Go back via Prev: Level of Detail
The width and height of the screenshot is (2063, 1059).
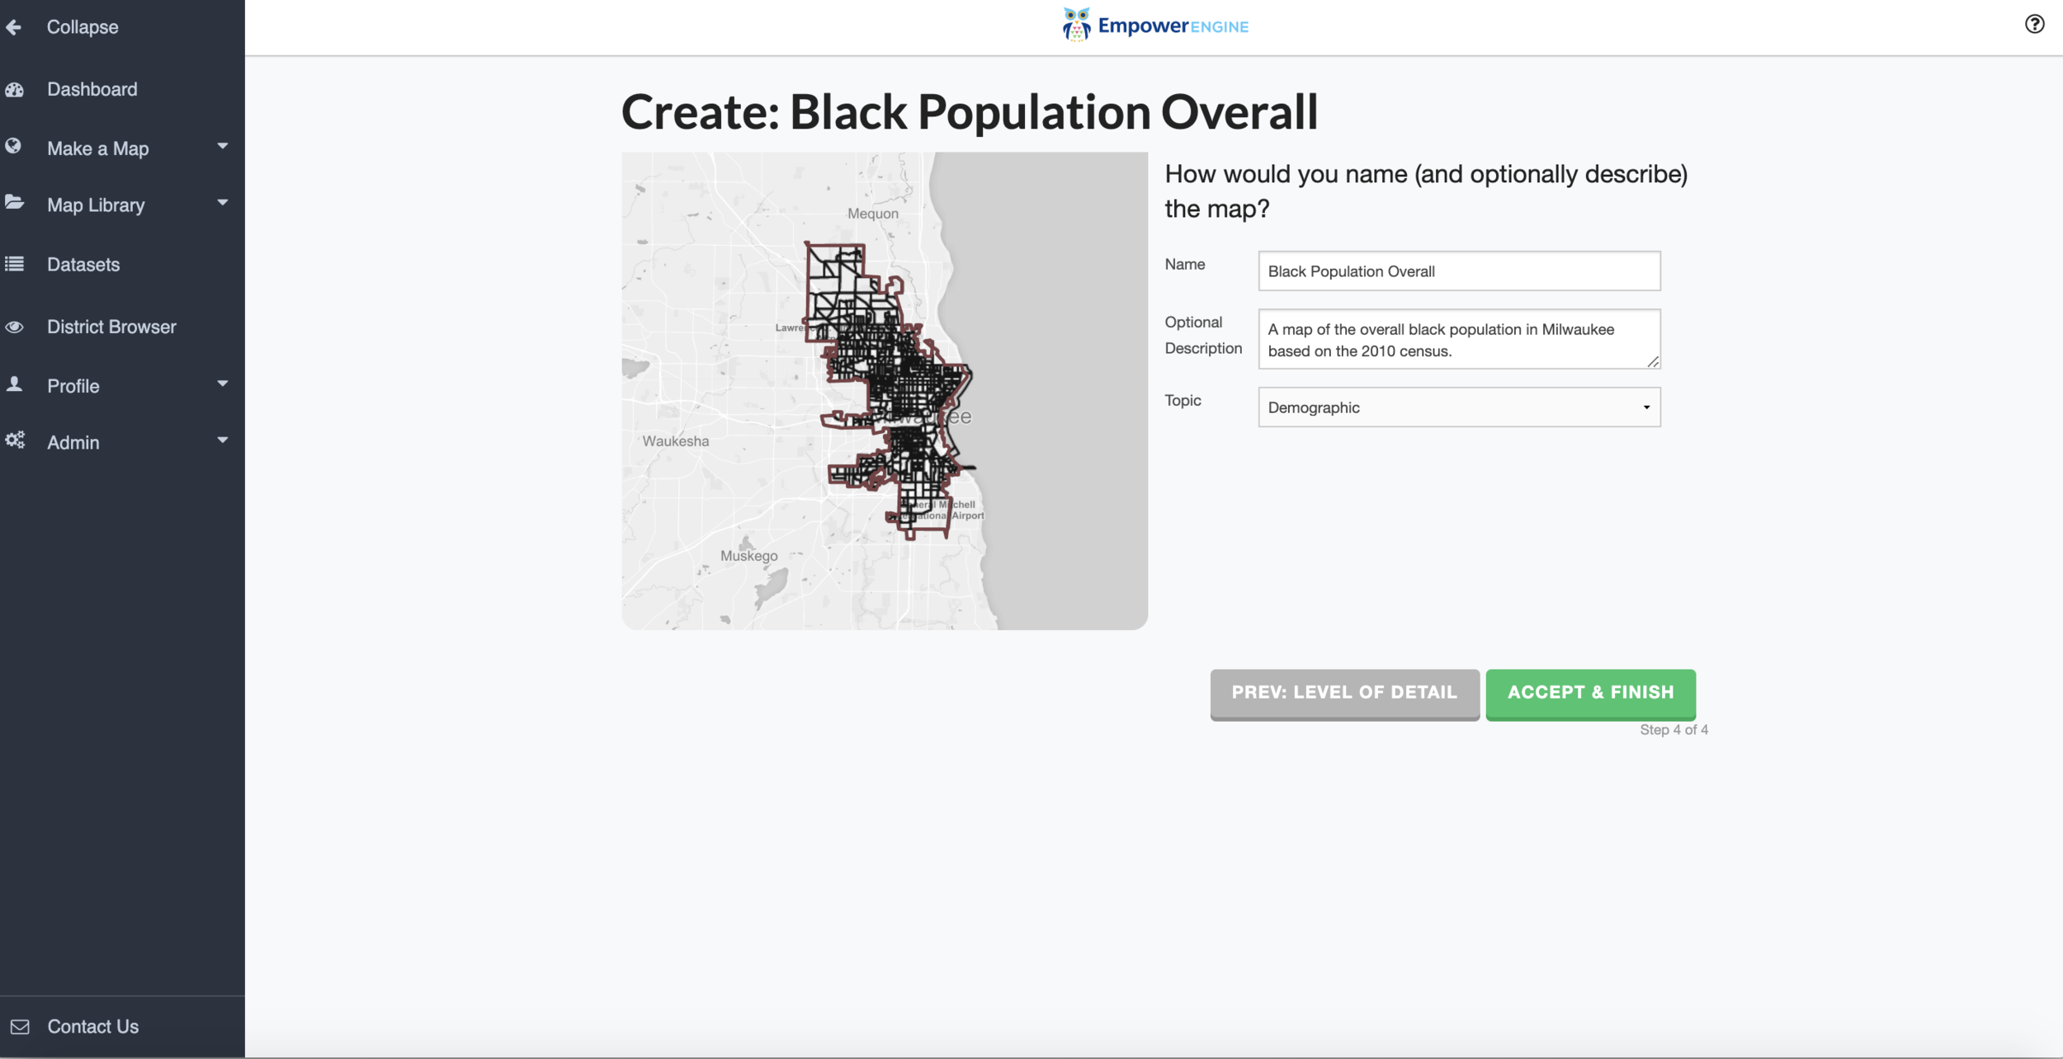[x=1343, y=693]
